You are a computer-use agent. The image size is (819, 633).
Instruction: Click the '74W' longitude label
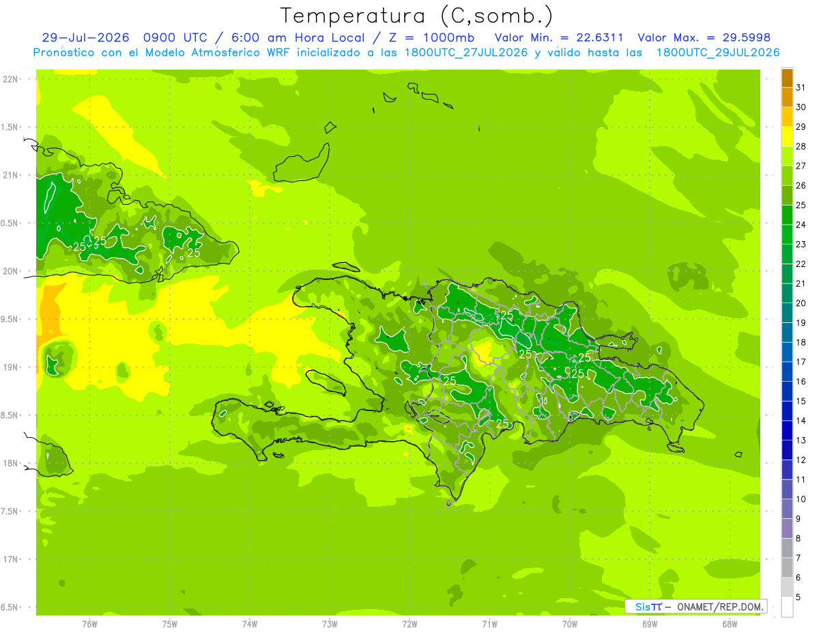click(x=250, y=624)
